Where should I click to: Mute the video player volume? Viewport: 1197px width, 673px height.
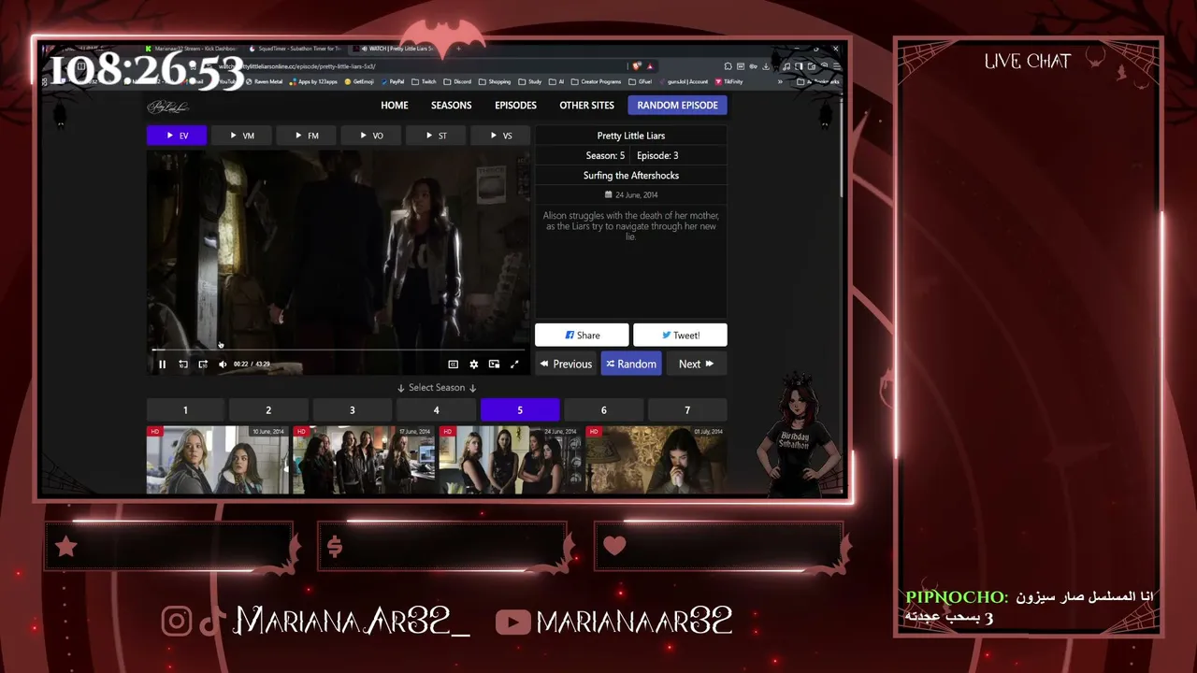tap(223, 365)
